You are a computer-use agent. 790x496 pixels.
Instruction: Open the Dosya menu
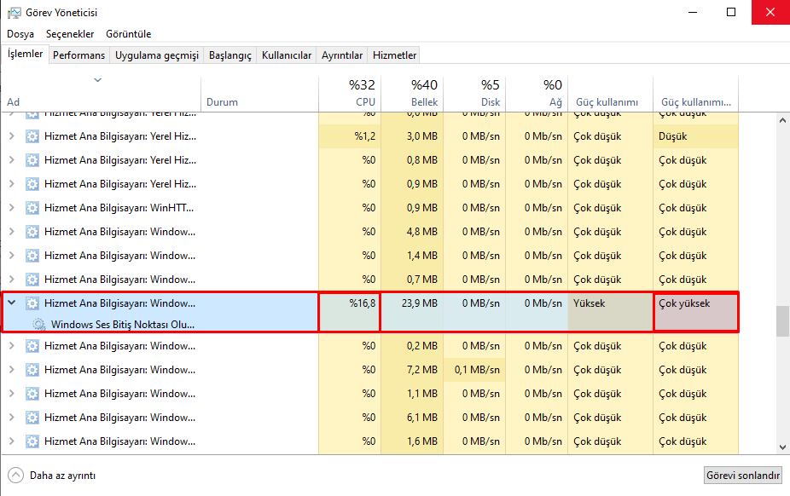tap(20, 34)
